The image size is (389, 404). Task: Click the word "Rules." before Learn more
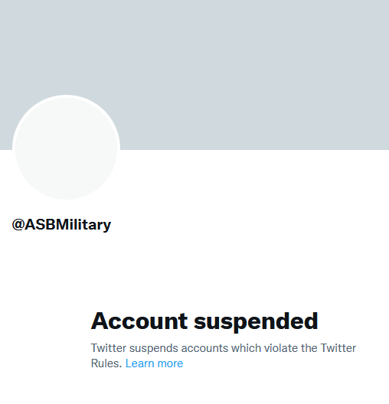pos(106,363)
